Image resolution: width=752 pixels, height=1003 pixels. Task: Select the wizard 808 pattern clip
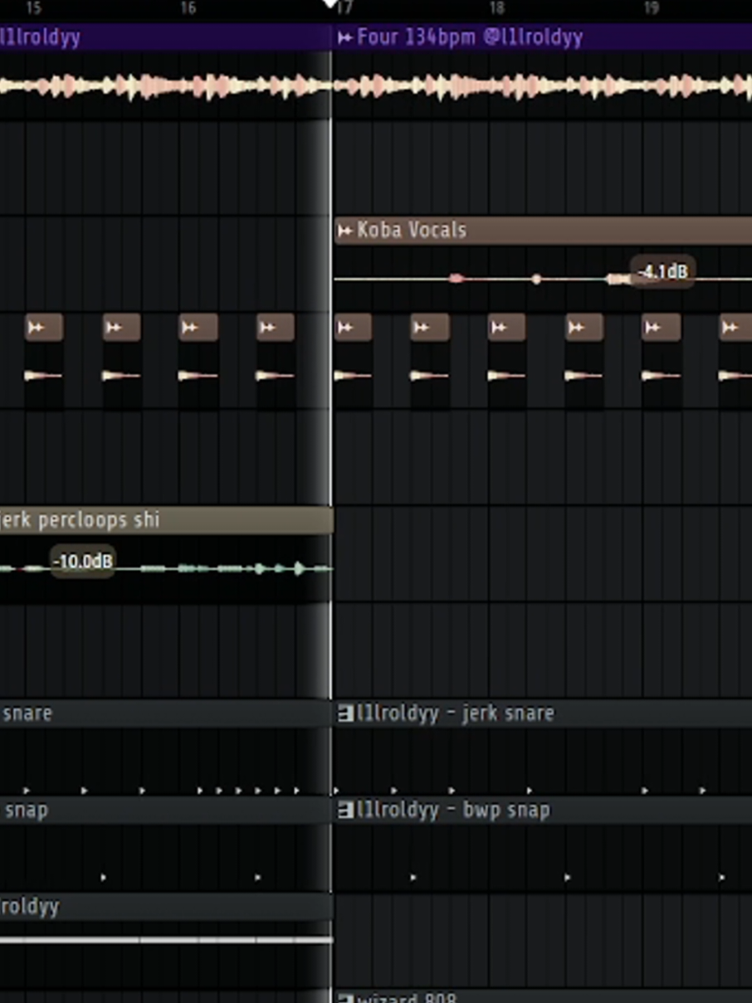[x=543, y=997]
